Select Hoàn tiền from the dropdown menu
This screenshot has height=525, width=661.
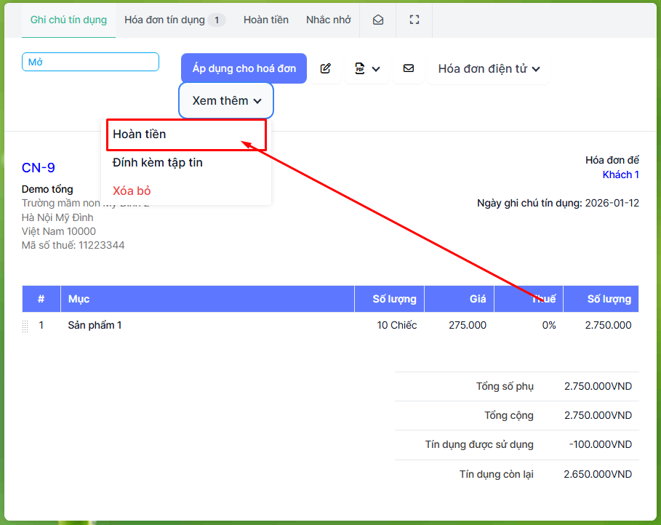[x=140, y=135]
